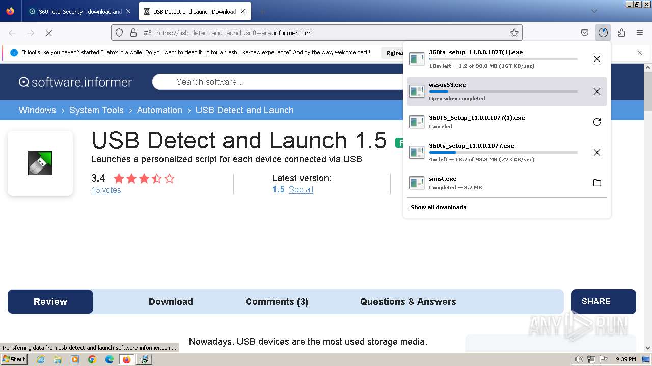Launch Chrome from the taskbar
The width and height of the screenshot is (652, 366).
coord(92,359)
